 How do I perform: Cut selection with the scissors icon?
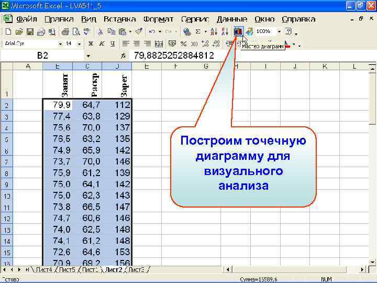(101, 31)
